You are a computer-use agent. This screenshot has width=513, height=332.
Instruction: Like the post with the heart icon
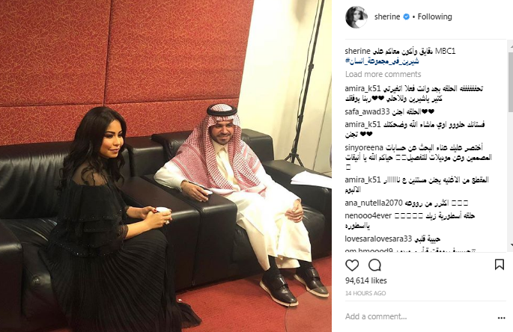tap(352, 265)
